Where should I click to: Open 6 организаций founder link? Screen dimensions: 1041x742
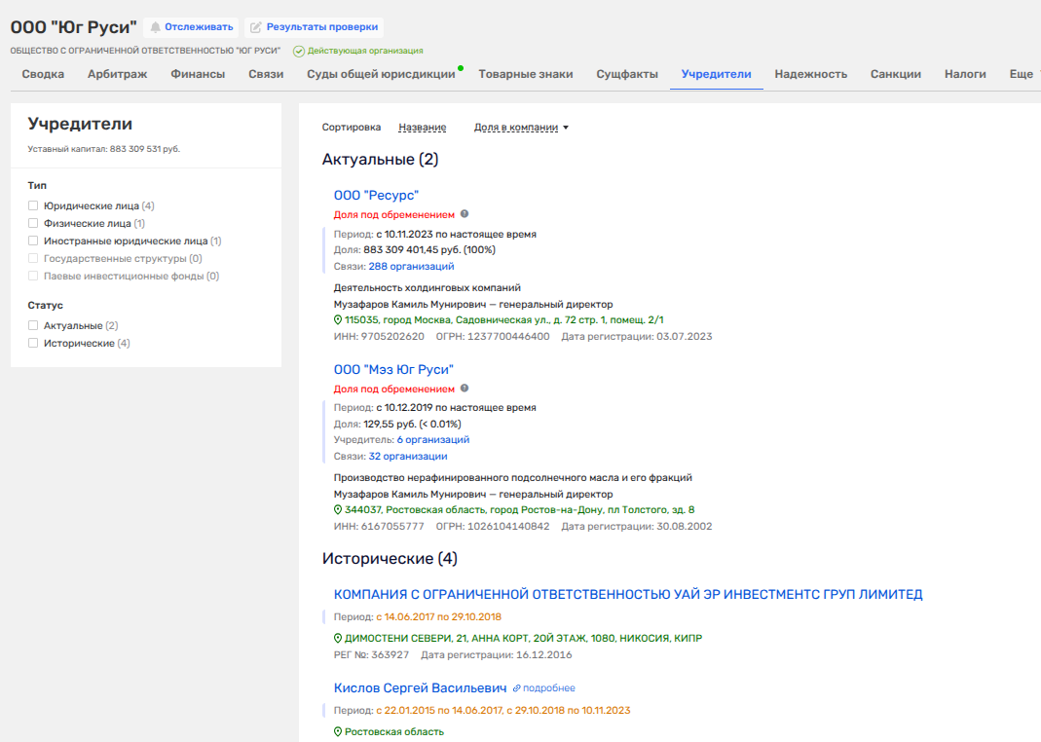point(433,439)
